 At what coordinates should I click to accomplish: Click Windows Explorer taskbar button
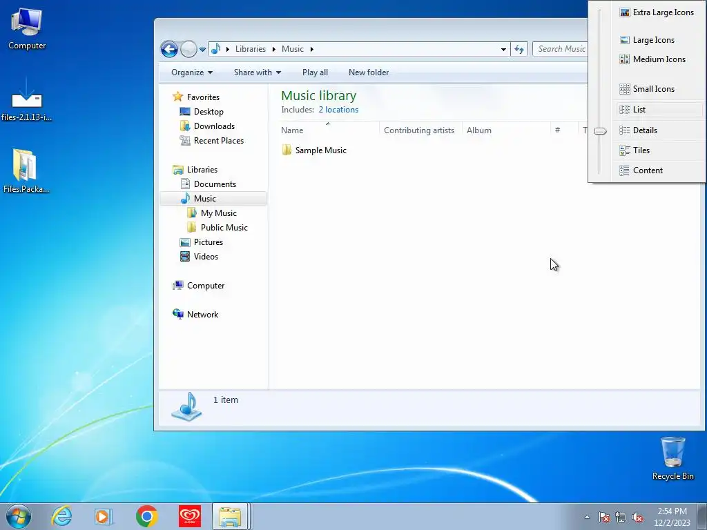pos(230,516)
